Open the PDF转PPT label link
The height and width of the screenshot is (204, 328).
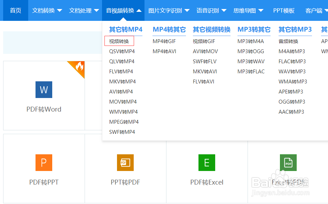pos(44,182)
